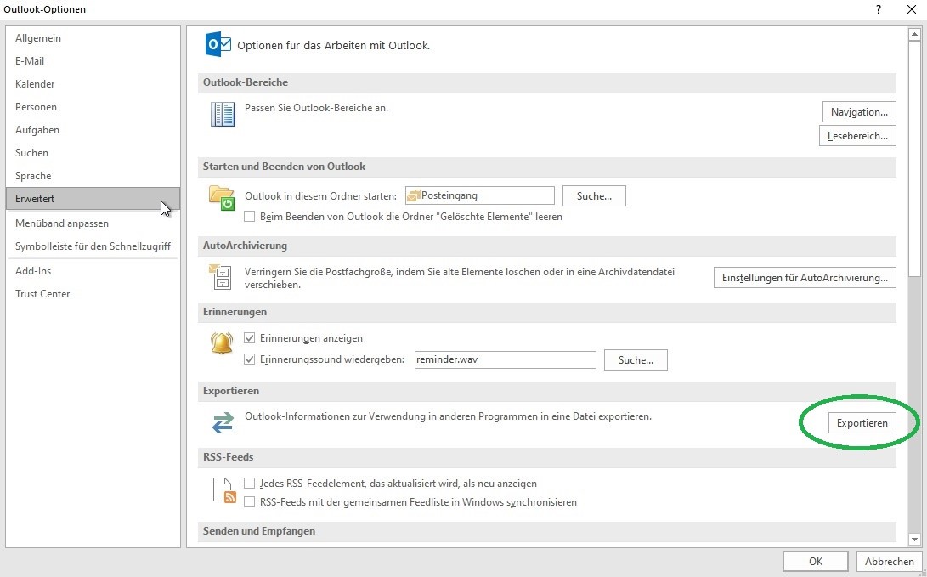Screen dimensions: 927x577
Task: Click the text 'Passen Sie Outlook-Bereiche an.'
Action: pyautogui.click(x=316, y=108)
